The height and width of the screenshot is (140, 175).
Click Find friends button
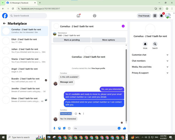coord(144,16)
